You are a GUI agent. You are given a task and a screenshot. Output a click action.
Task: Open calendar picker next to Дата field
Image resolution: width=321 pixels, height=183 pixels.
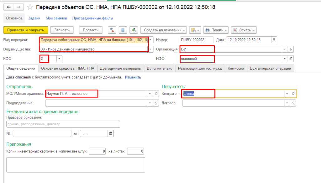pos(274,40)
